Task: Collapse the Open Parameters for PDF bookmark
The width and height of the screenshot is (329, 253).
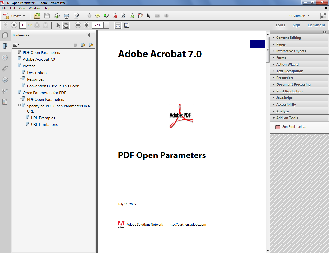Action: coord(15,92)
